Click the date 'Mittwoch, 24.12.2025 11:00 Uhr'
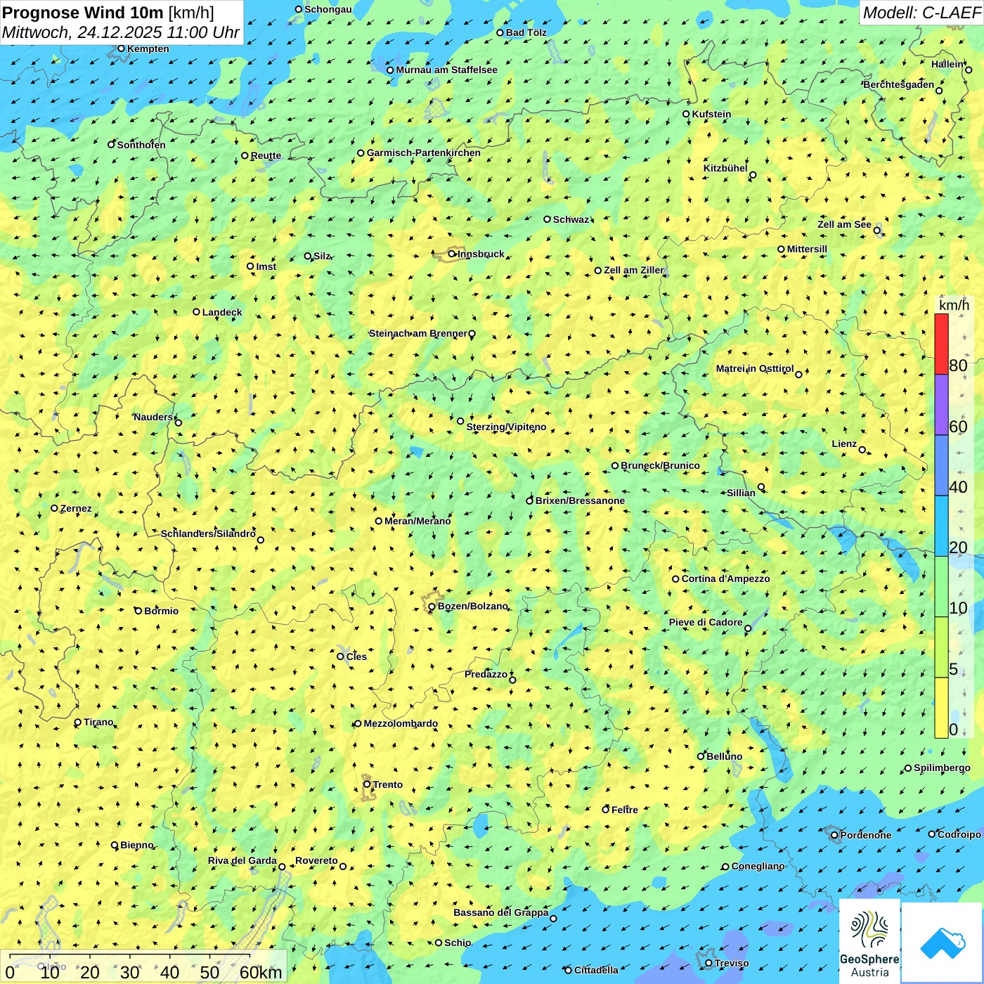984x984 pixels. coord(121,33)
